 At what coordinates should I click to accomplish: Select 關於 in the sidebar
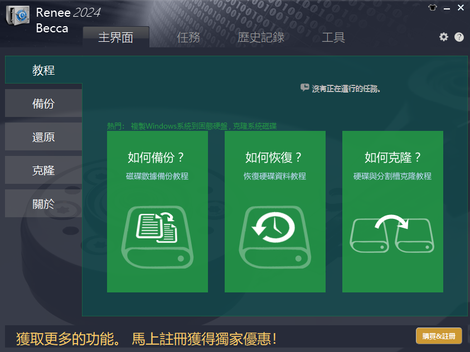(43, 203)
